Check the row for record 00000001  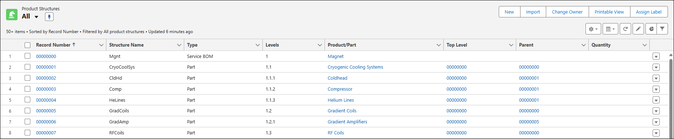click(27, 67)
